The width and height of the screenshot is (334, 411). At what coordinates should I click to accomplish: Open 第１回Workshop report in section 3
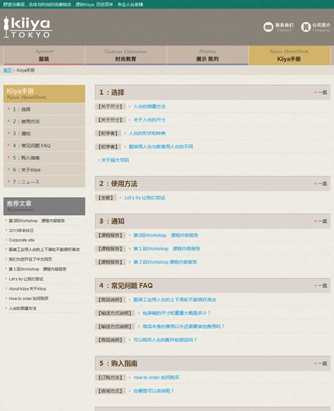click(x=166, y=249)
